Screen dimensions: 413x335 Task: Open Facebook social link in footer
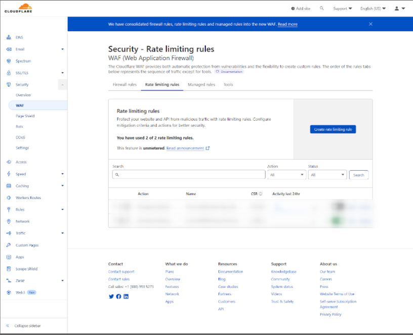click(118, 296)
